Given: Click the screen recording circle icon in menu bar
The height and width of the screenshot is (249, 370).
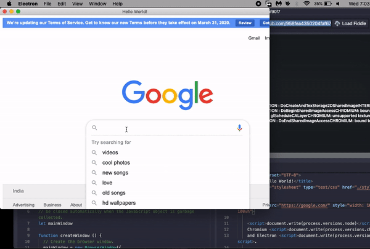Looking at the screenshot, I should coord(258,4).
